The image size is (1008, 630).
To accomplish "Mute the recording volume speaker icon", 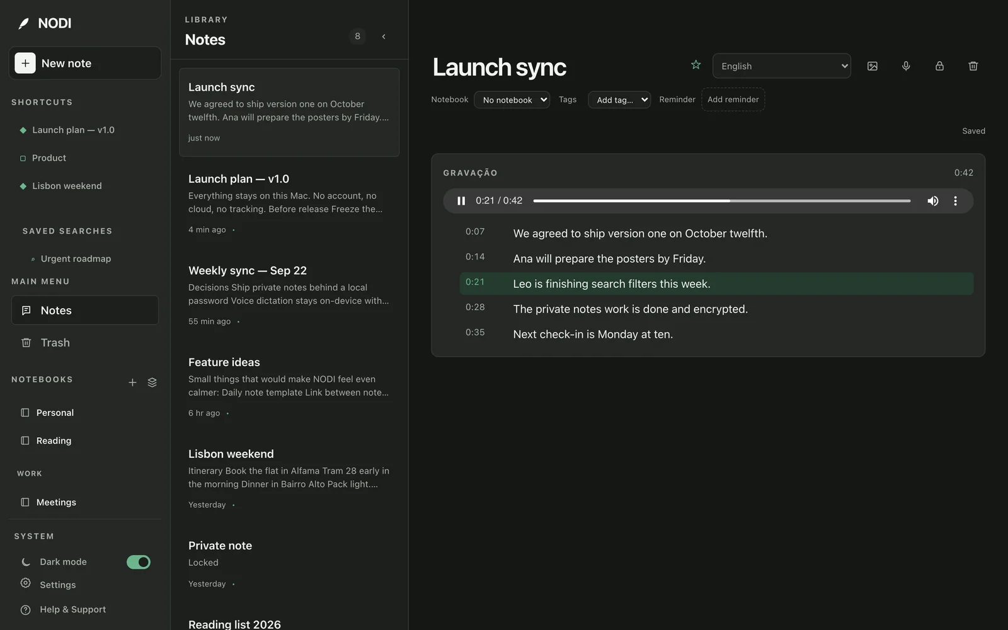I will coord(933,201).
